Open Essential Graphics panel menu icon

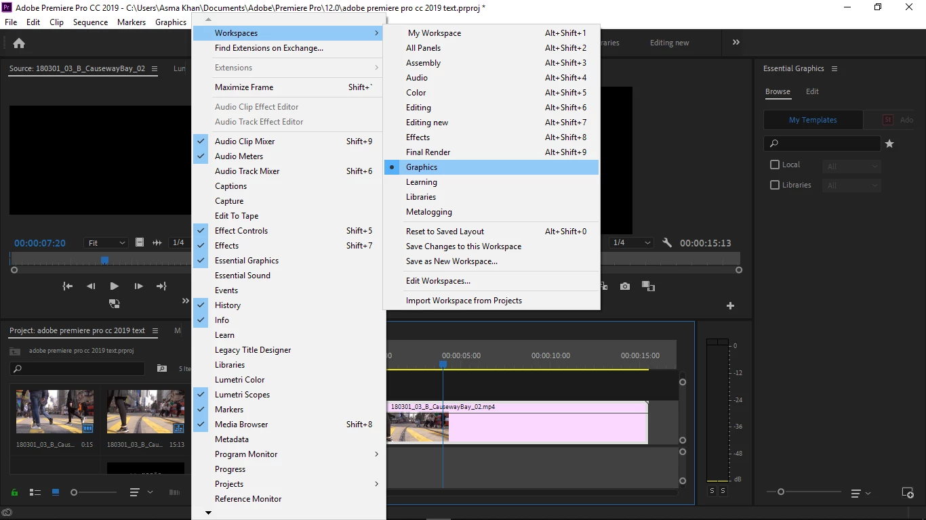point(834,68)
